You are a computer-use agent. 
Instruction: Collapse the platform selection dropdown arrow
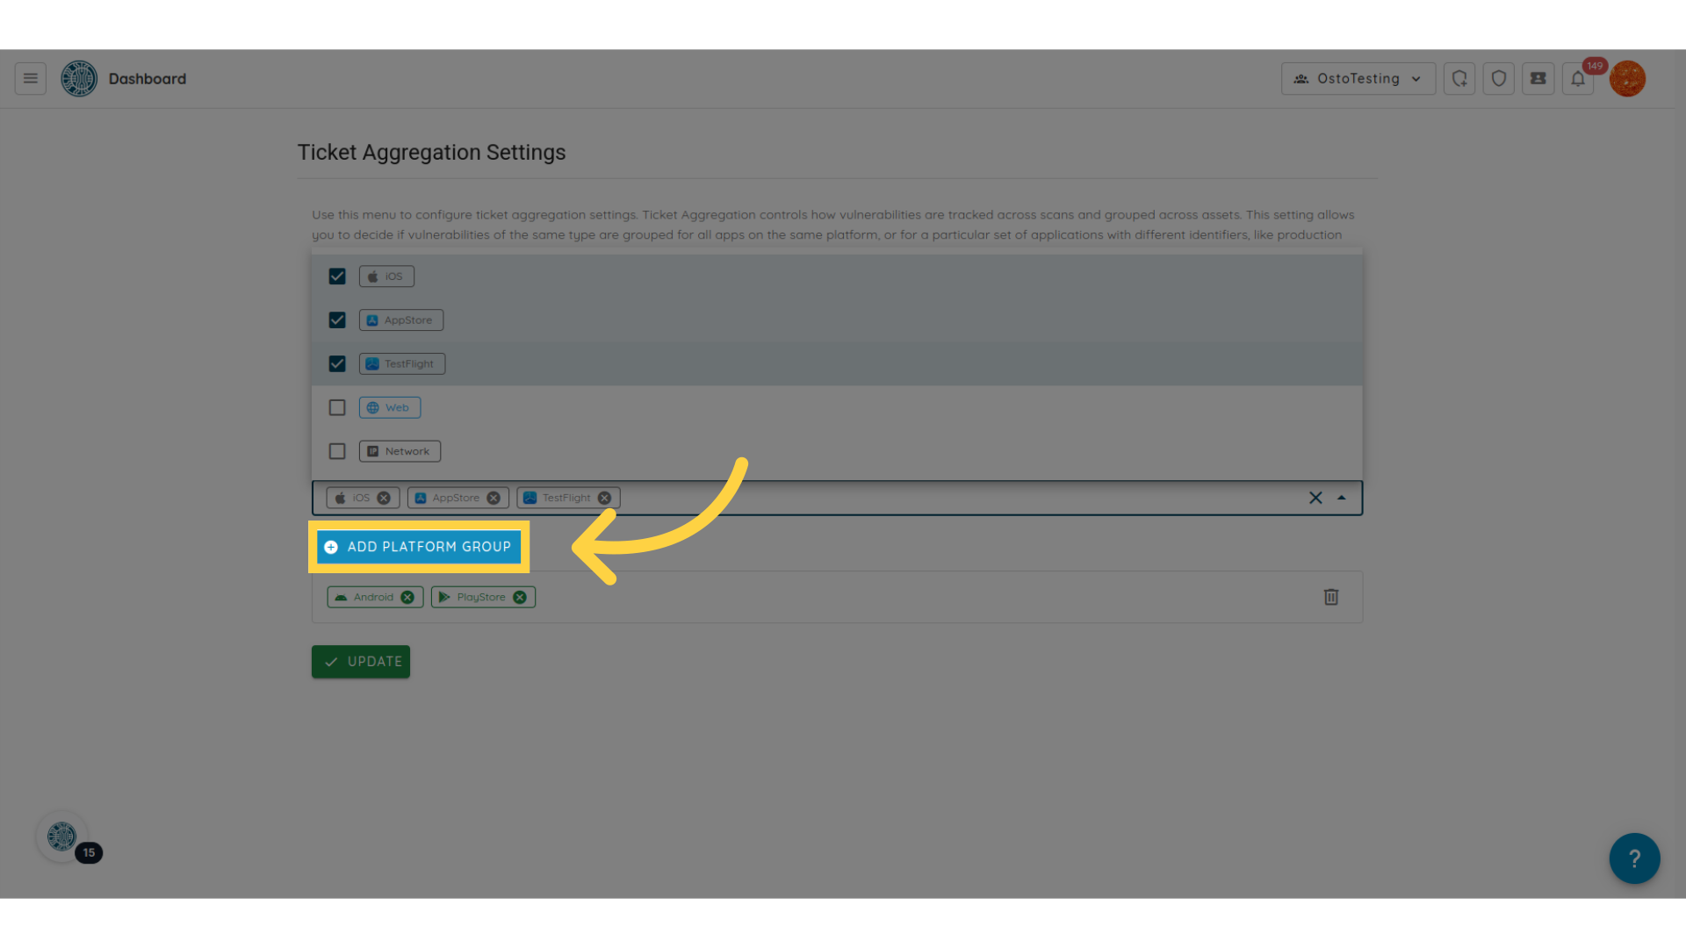pyautogui.click(x=1341, y=498)
